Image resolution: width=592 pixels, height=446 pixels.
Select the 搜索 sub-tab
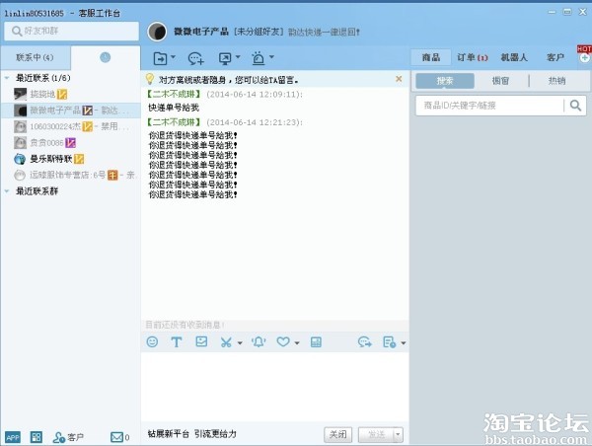click(x=445, y=81)
